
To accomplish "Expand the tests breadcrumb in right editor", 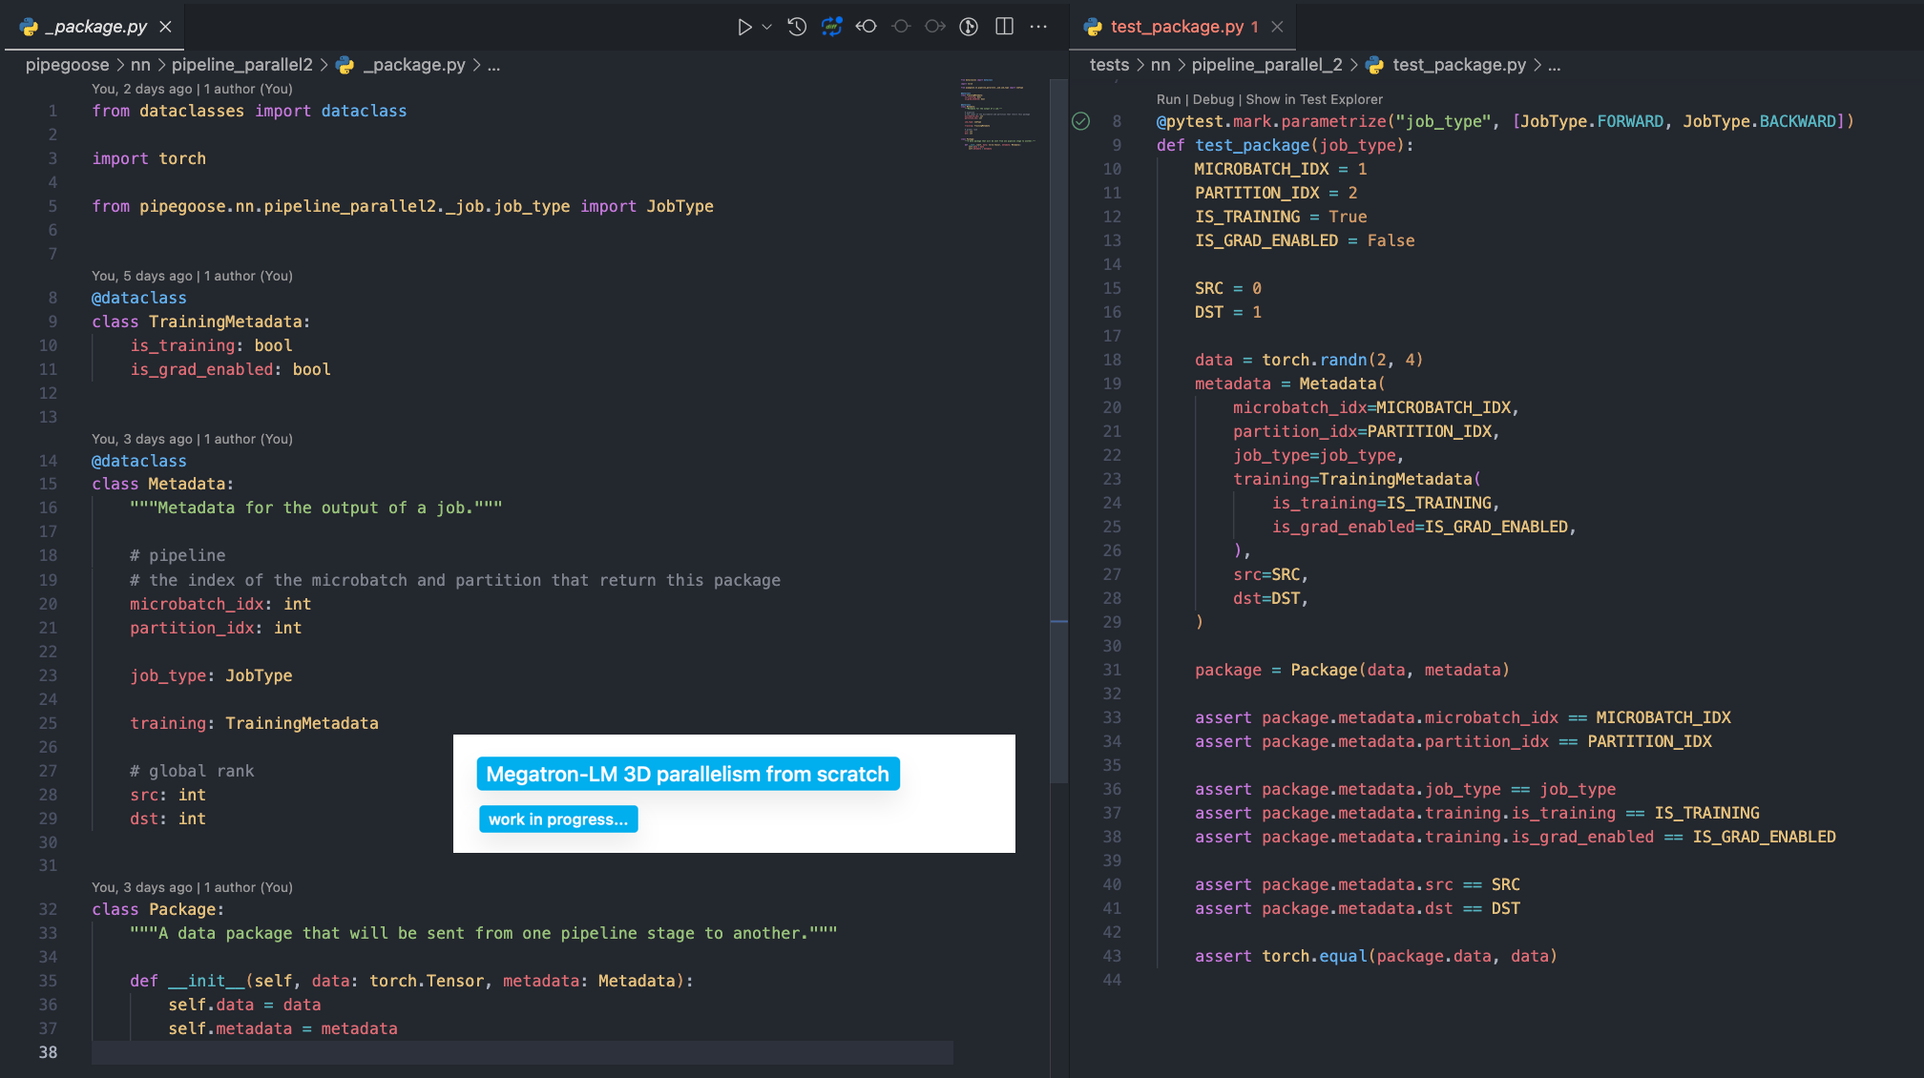I will pyautogui.click(x=1109, y=65).
